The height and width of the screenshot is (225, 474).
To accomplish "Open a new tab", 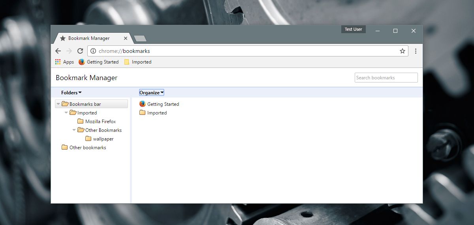I will pyautogui.click(x=140, y=39).
